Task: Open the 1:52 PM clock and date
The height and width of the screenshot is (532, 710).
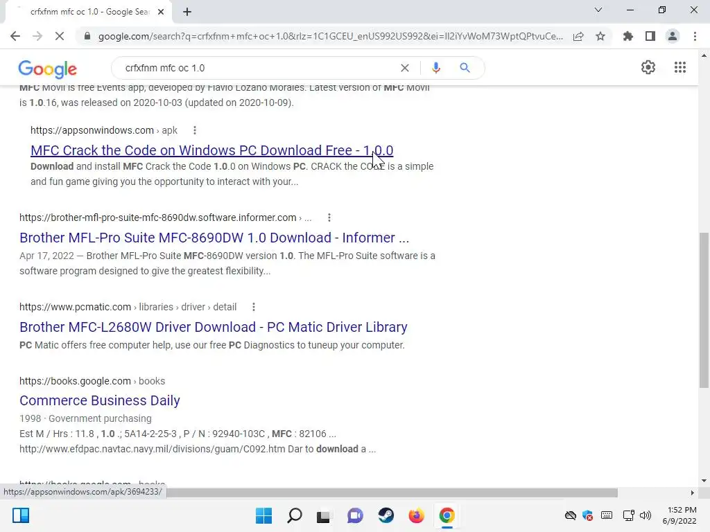Action: point(679,515)
